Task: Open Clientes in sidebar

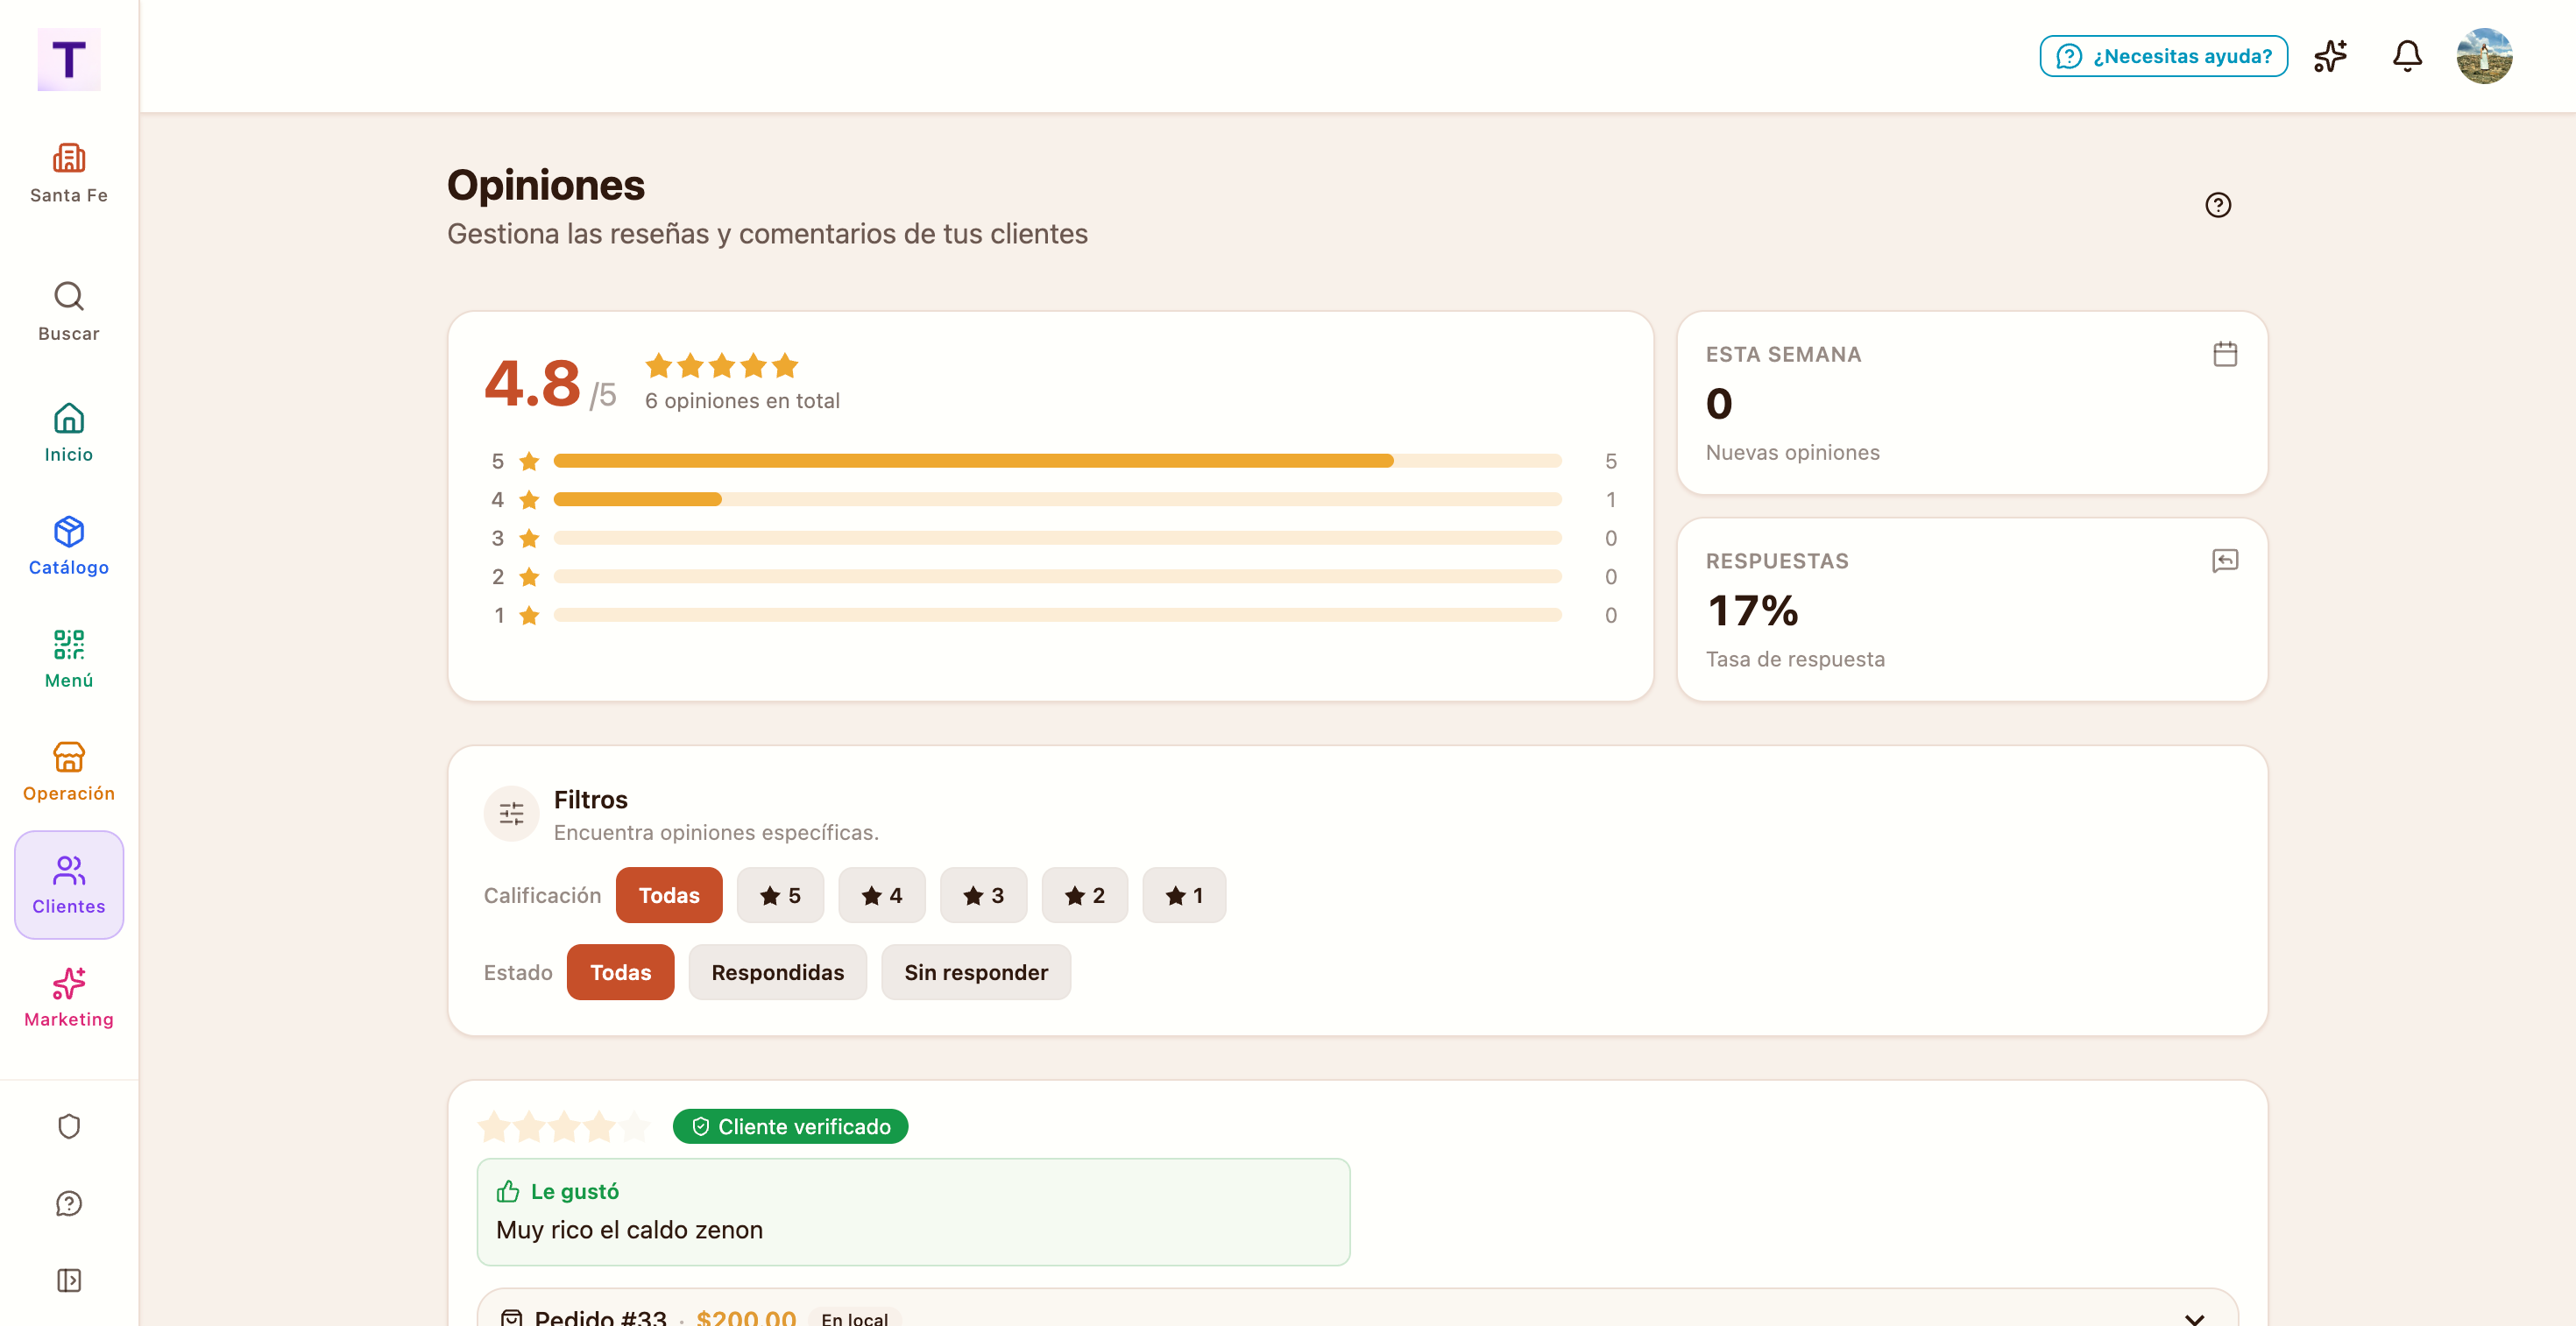Action: pyautogui.click(x=69, y=885)
